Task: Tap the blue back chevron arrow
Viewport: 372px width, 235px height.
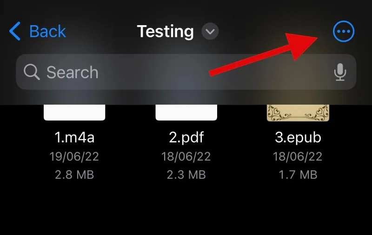Action: pyautogui.click(x=15, y=32)
